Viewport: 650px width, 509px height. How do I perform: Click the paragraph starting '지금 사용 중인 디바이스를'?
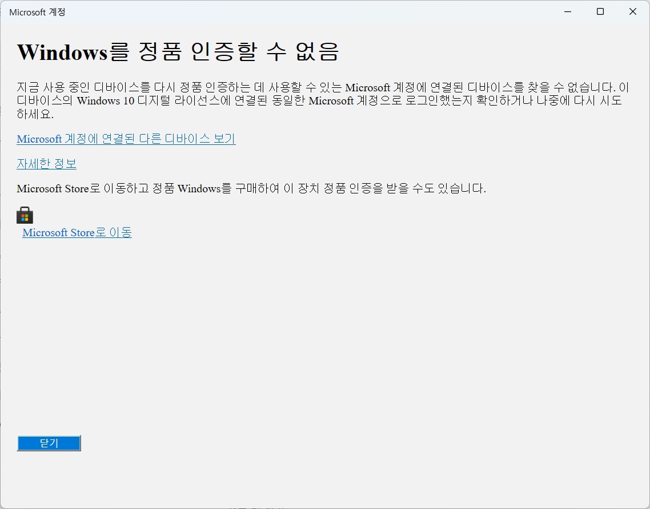click(323, 100)
